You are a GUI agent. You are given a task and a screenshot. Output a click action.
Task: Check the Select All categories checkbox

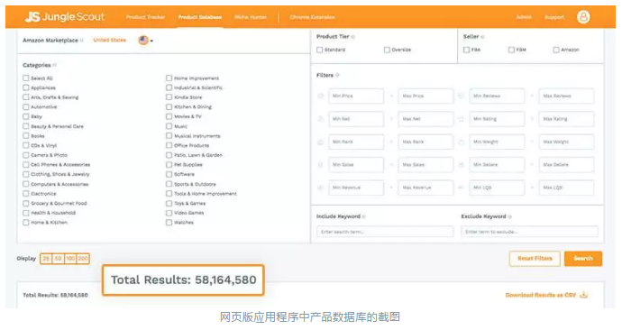coord(26,78)
